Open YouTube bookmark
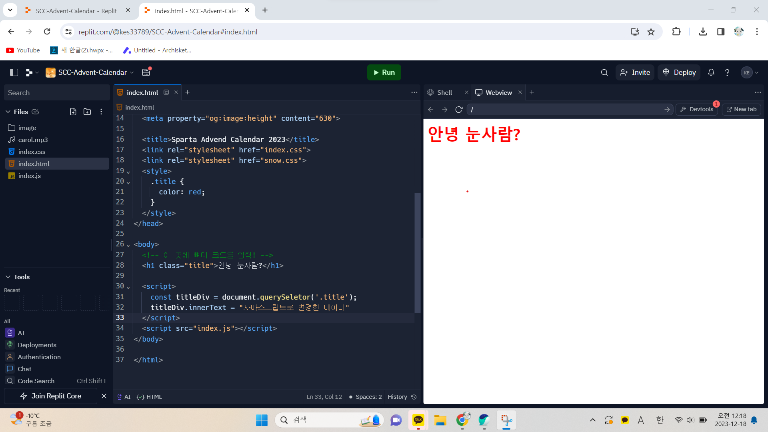This screenshot has height=432, width=768. click(23, 50)
